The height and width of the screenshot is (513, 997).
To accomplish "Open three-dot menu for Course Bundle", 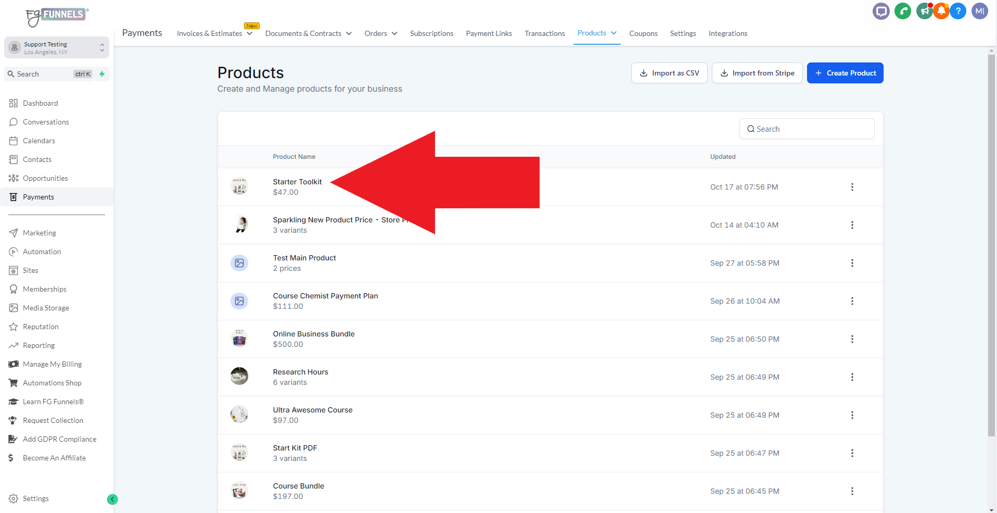I will pyautogui.click(x=852, y=491).
